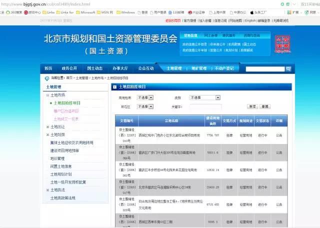
Task: Click the 关键字 input field
Action: click(x=205, y=106)
